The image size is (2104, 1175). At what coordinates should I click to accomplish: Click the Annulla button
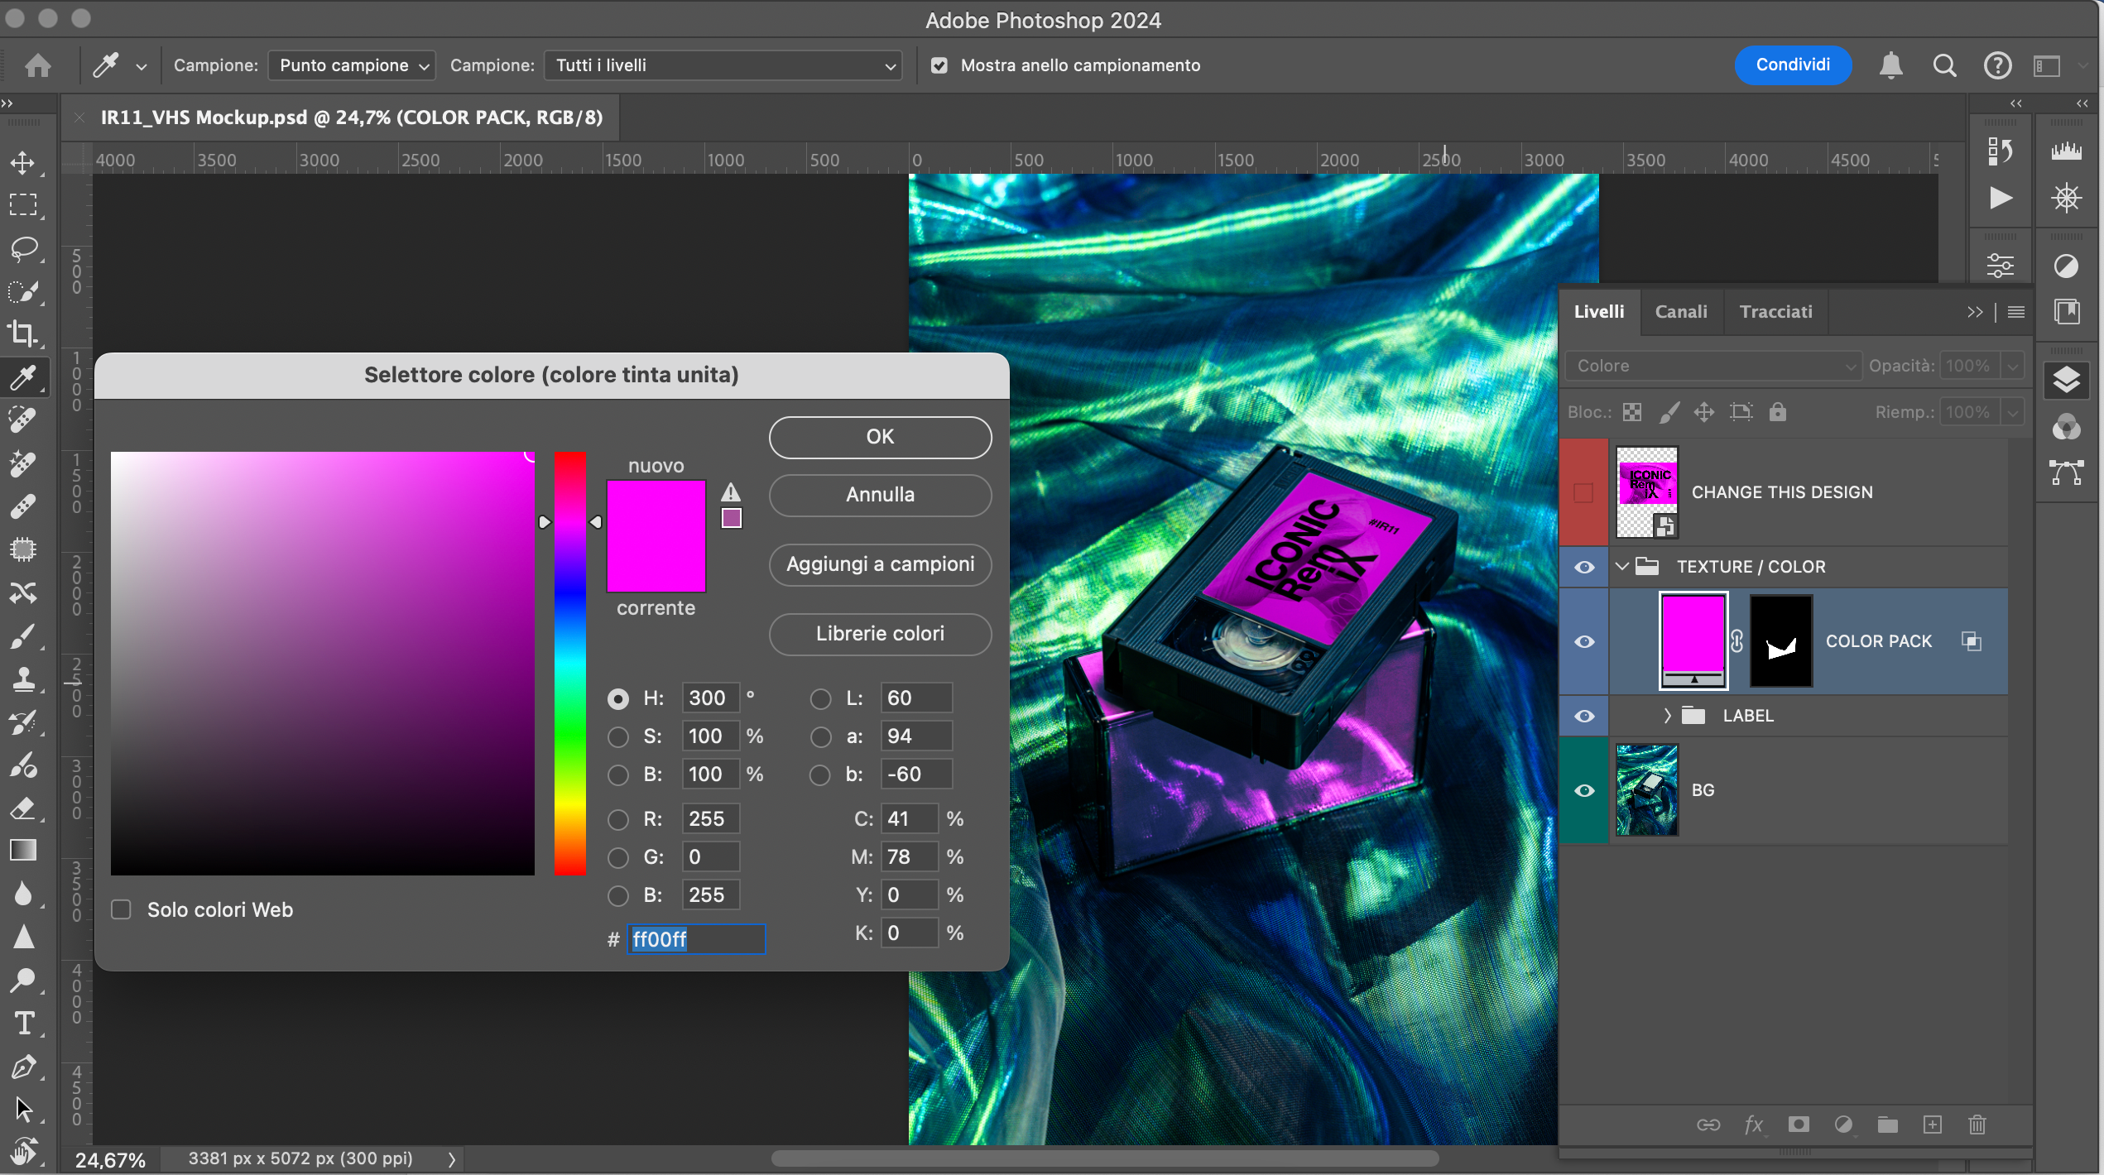[880, 495]
